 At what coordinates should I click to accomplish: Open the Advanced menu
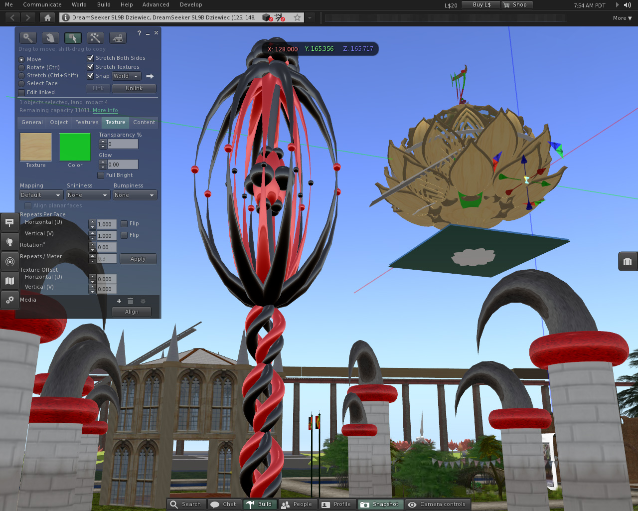pyautogui.click(x=156, y=4)
